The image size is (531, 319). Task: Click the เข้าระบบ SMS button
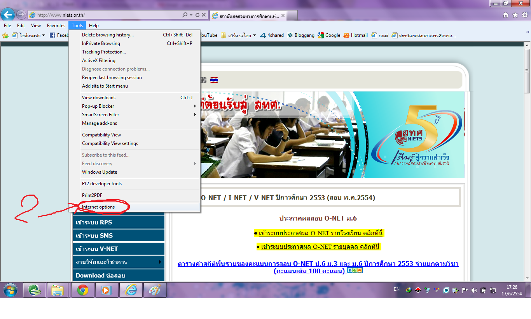[x=119, y=236]
